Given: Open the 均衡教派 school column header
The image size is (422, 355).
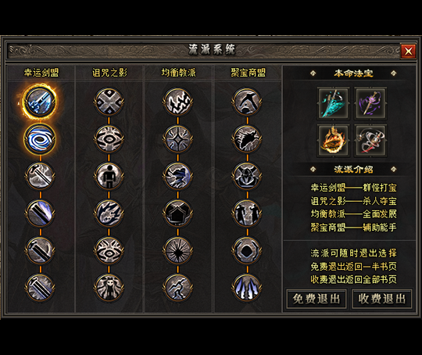Looking at the screenshot, I should click(178, 73).
